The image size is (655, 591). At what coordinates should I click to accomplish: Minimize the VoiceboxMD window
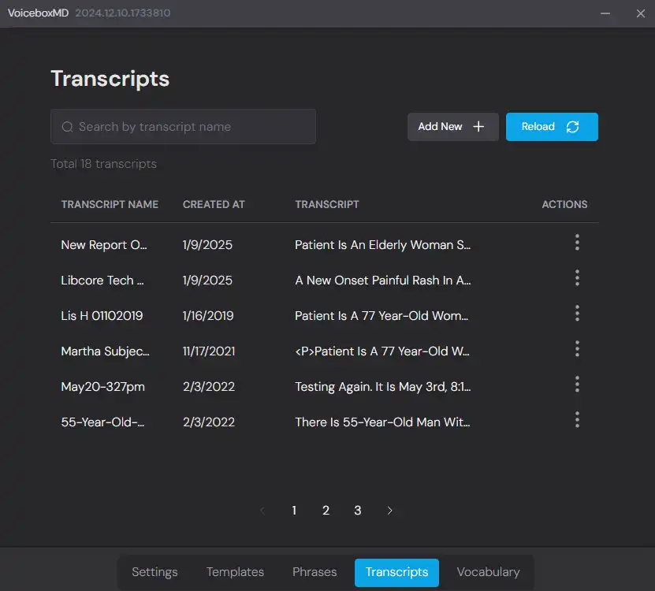pos(605,13)
